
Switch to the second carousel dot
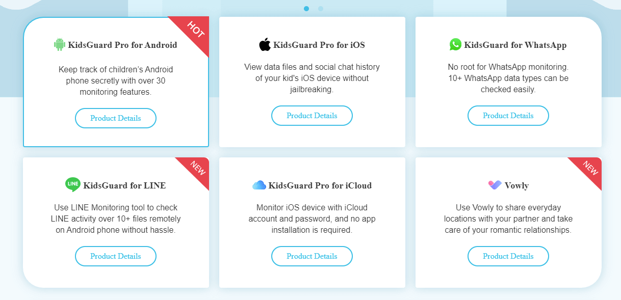pos(321,9)
